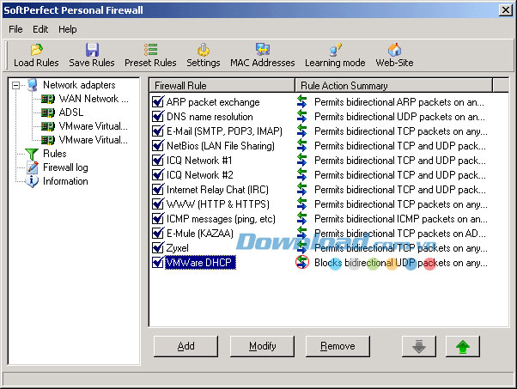Open the Help menu
Image resolution: width=517 pixels, height=389 pixels.
pyautogui.click(x=68, y=29)
